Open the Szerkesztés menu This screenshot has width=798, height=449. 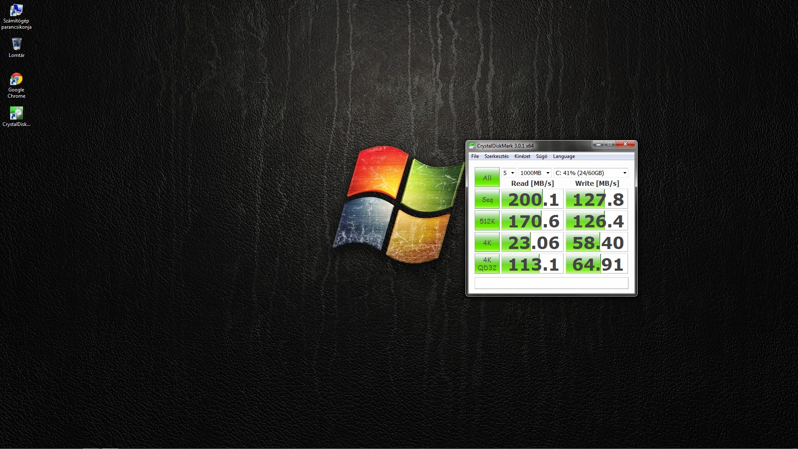pos(496,156)
